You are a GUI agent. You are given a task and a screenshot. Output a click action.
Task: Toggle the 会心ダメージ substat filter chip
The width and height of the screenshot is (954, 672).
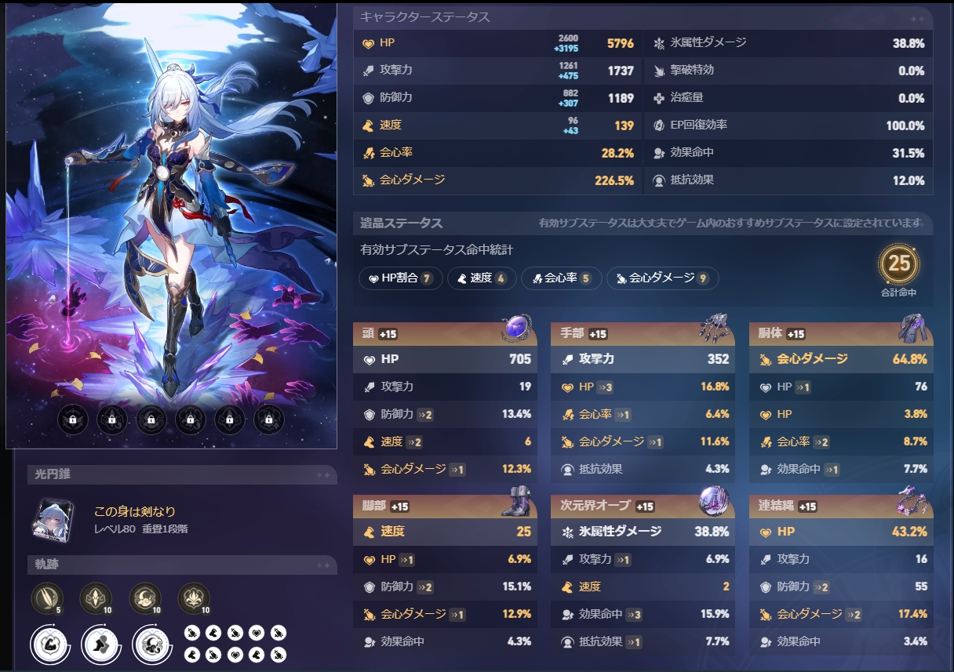coord(662,278)
